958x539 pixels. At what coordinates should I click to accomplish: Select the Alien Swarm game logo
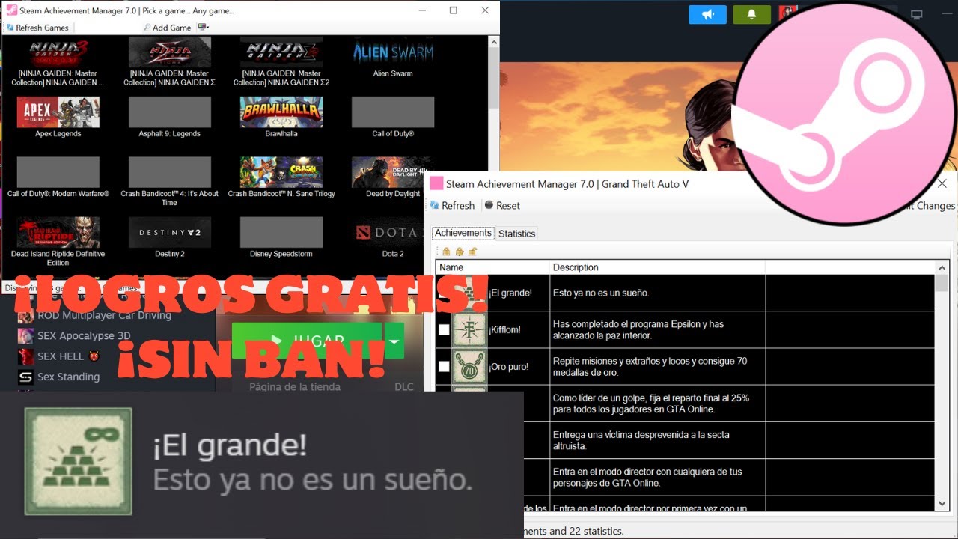point(393,52)
